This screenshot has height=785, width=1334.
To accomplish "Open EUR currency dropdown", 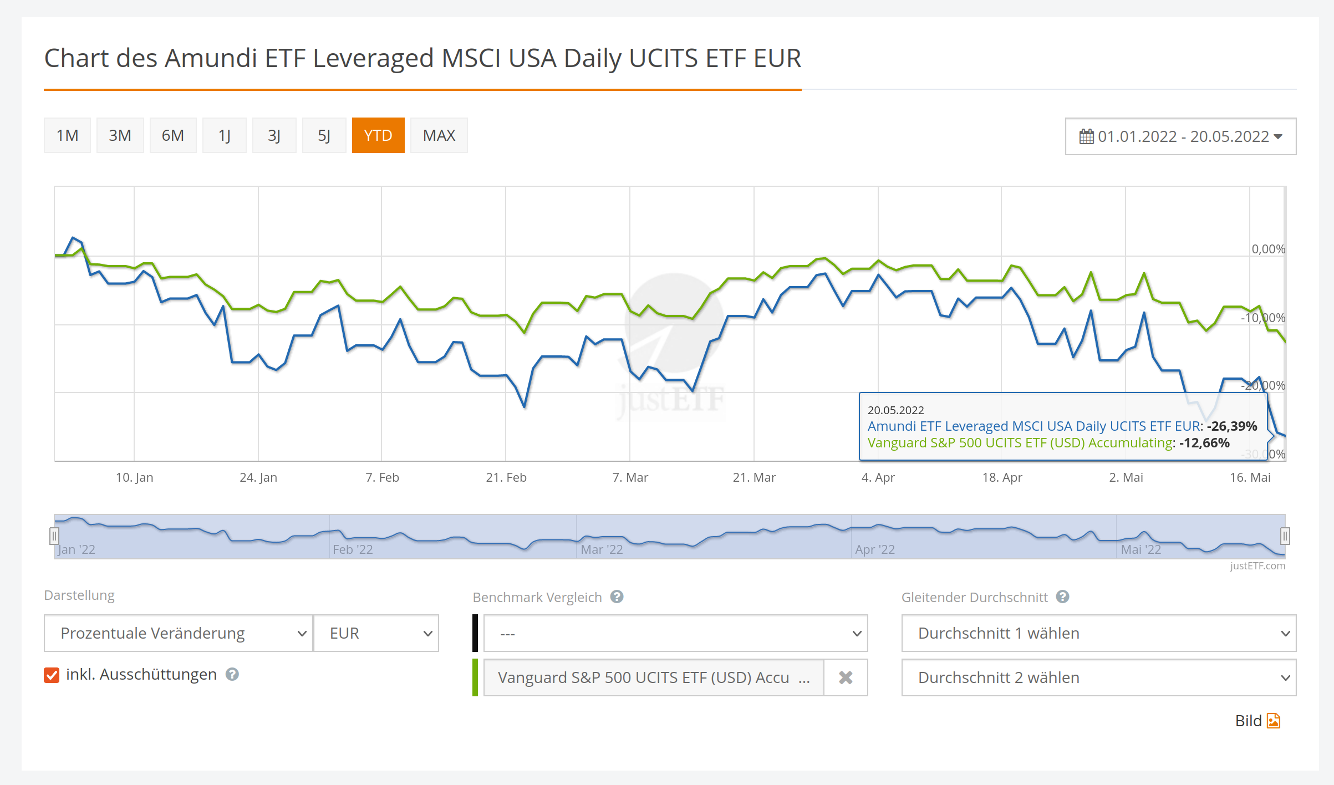I will pyautogui.click(x=376, y=633).
